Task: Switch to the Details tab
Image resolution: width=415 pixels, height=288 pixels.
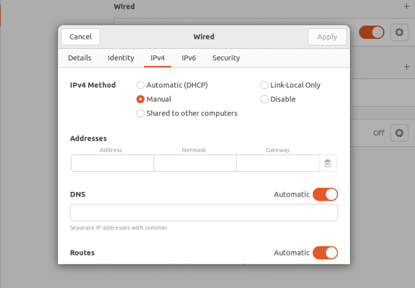Action: coord(79,58)
